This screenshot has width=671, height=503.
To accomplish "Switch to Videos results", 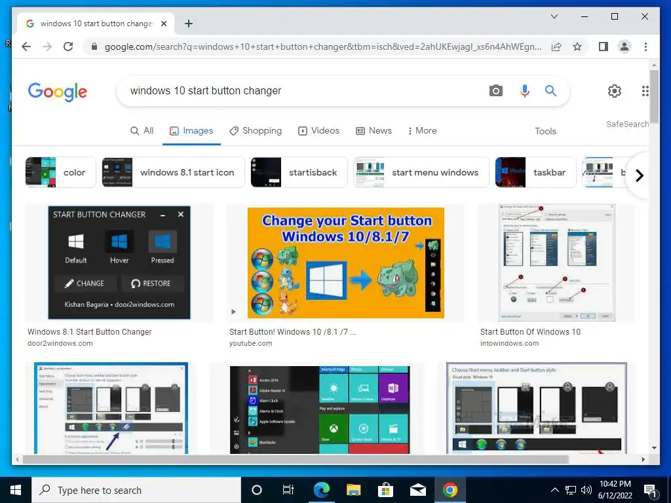I will [319, 131].
